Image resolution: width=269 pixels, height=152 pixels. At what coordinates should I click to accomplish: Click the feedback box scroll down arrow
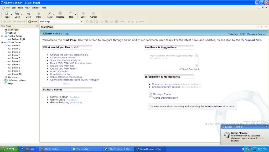(x=196, y=65)
